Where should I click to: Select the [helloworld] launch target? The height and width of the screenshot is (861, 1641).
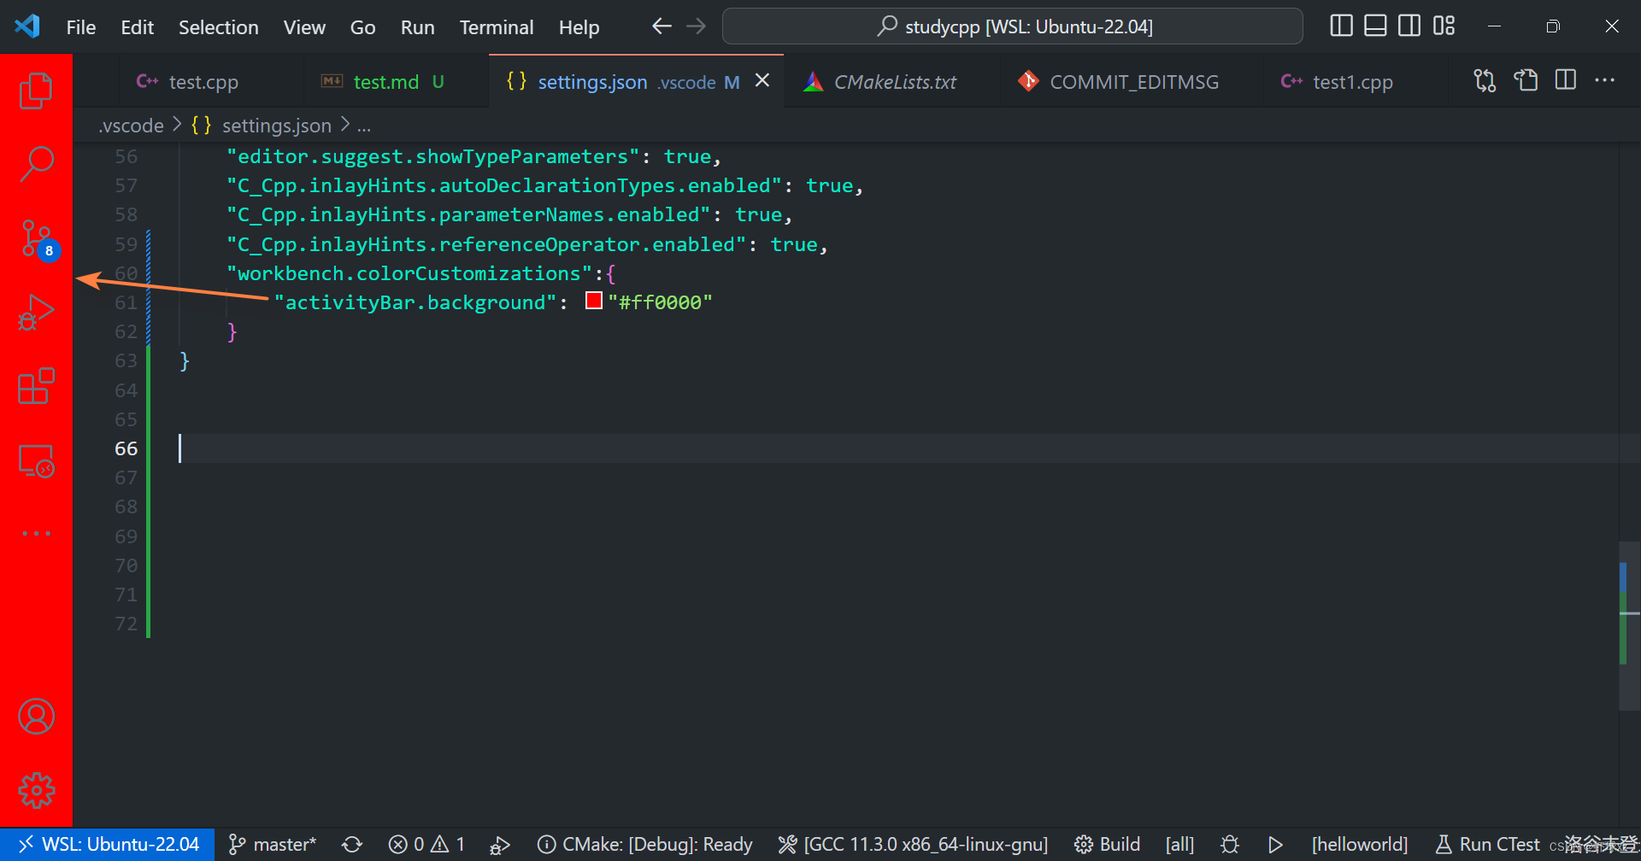click(1359, 844)
